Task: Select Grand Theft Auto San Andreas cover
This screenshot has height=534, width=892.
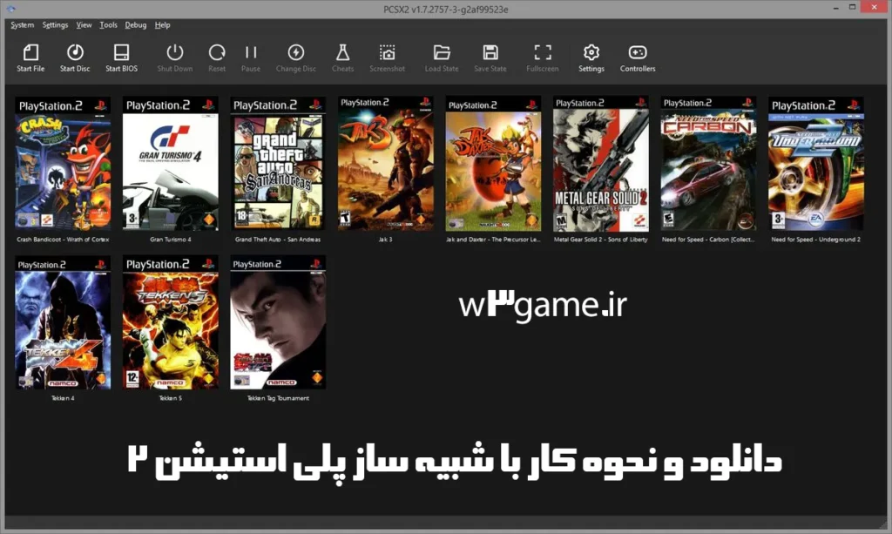Action: [x=278, y=164]
